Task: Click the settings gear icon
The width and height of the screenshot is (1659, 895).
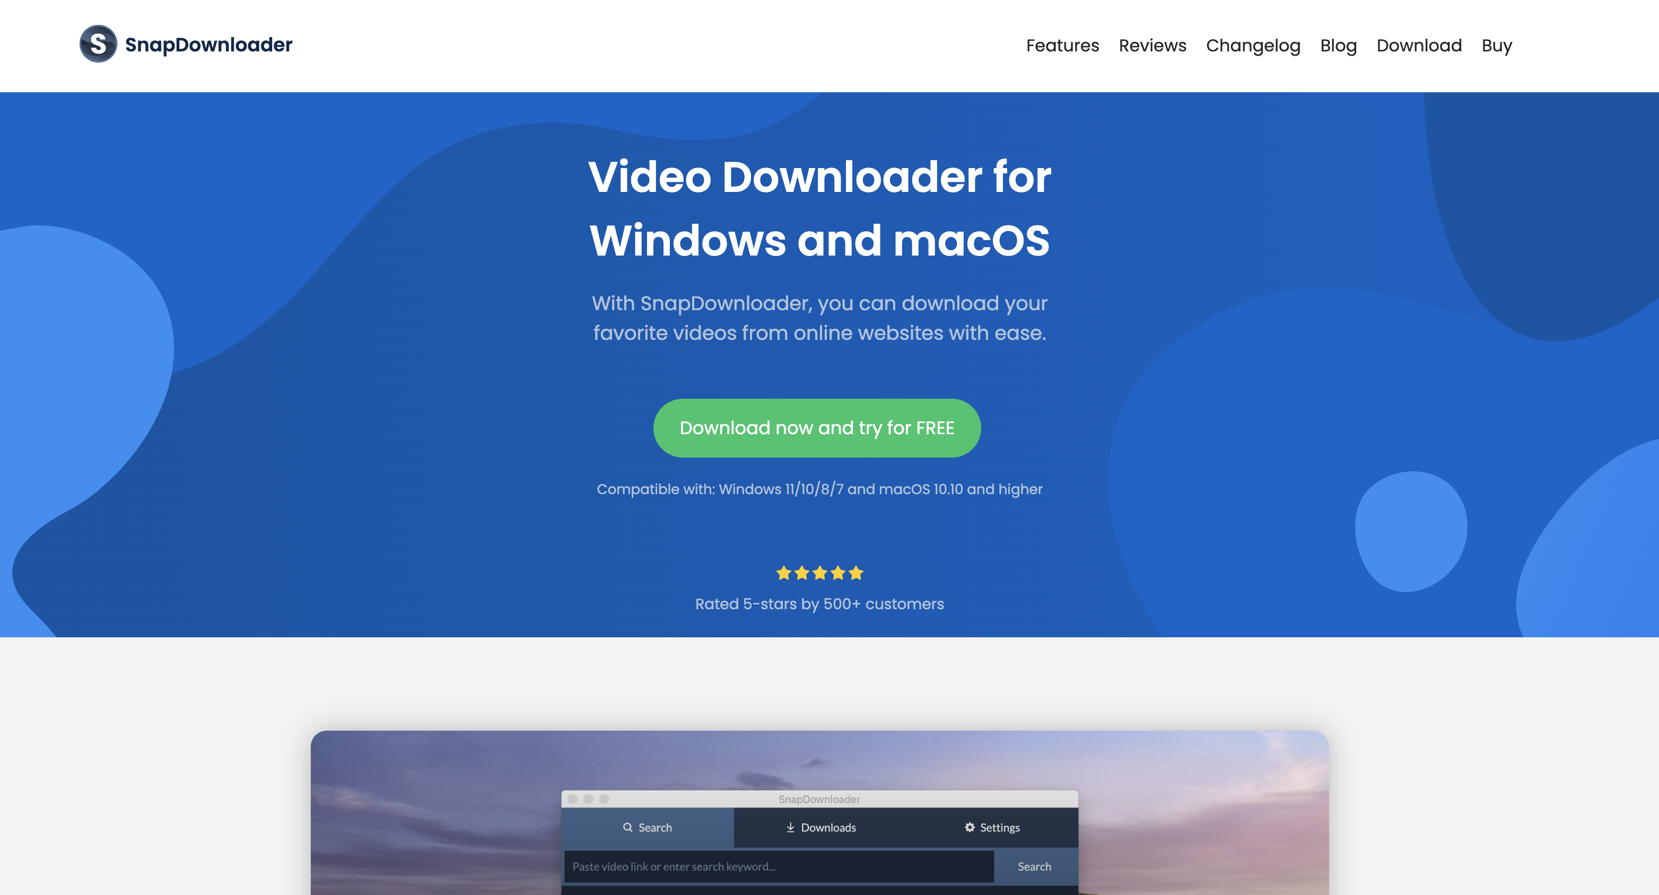Action: pos(968,827)
